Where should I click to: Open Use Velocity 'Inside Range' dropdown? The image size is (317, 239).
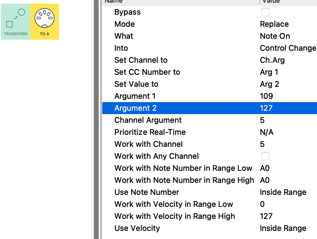283,228
